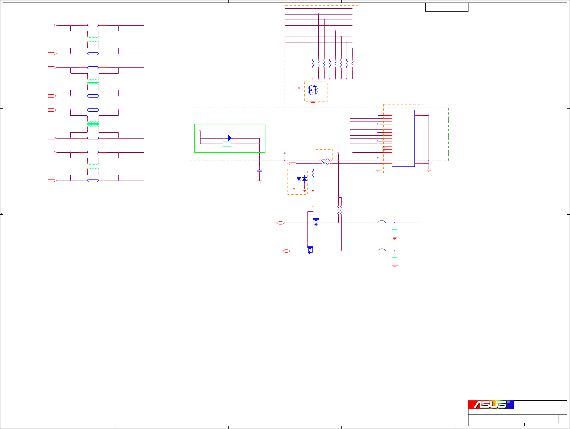570x429 pixels.
Task: Click ground symbol left of the large connector
Action: (378, 170)
